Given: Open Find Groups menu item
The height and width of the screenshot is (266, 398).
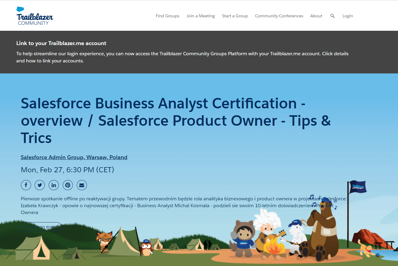Looking at the screenshot, I should click(168, 16).
